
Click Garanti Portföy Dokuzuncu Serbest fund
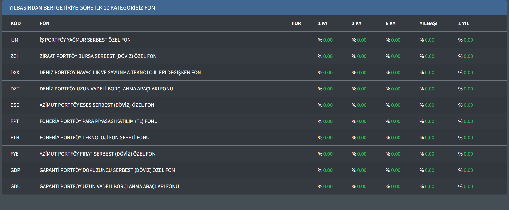point(107,170)
